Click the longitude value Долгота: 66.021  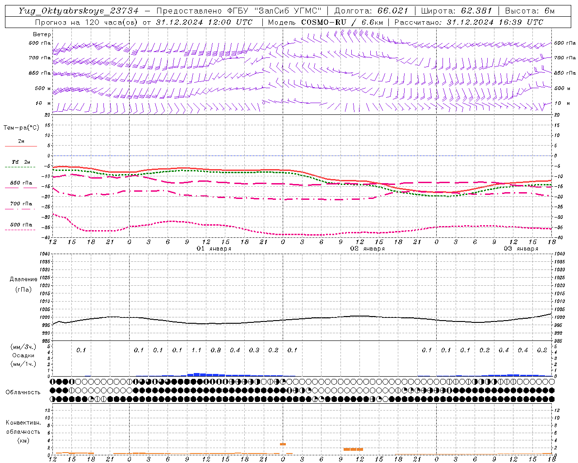pos(371,11)
